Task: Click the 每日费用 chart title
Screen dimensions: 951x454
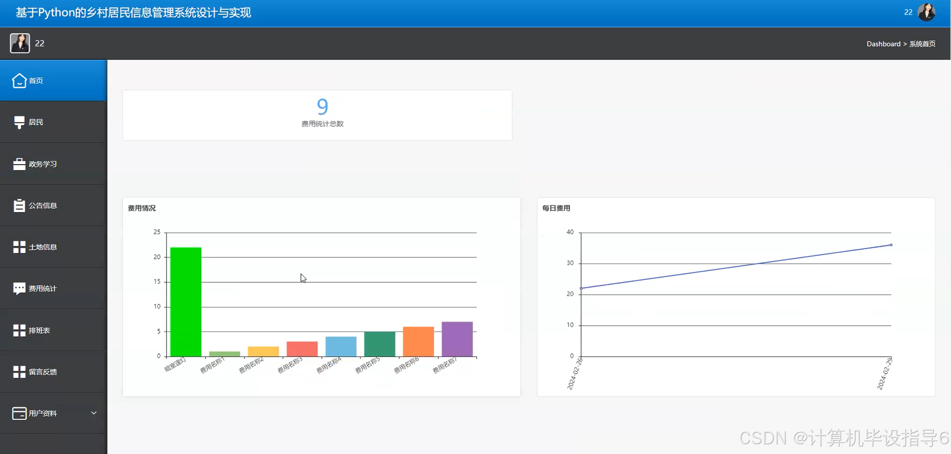Action: pos(556,208)
